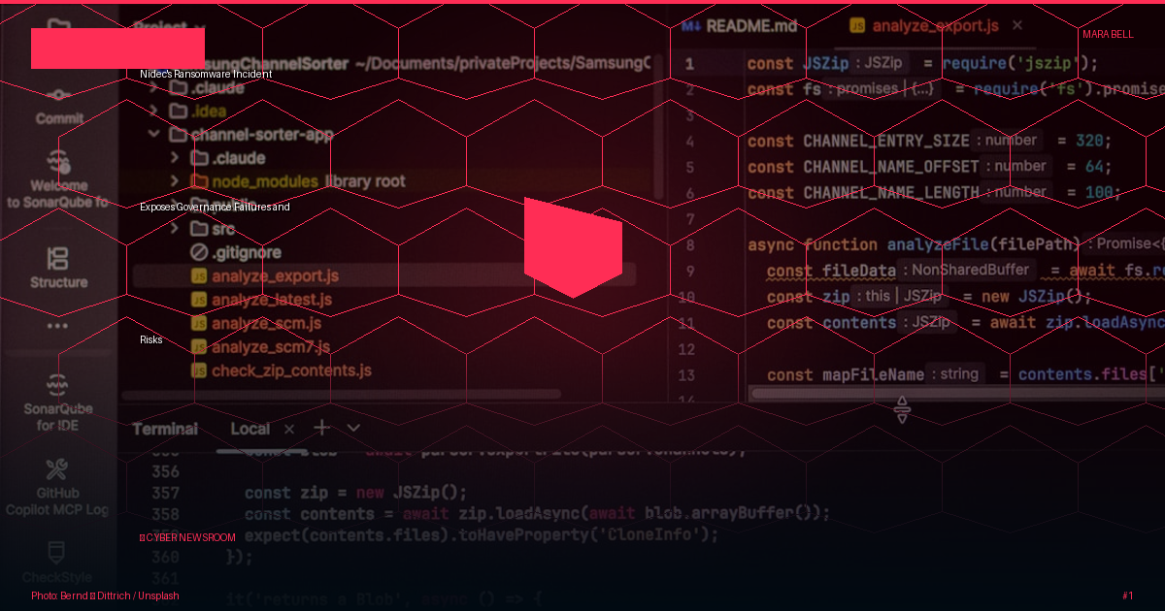Expand .claude inside channel-sorter-app

pyautogui.click(x=175, y=158)
